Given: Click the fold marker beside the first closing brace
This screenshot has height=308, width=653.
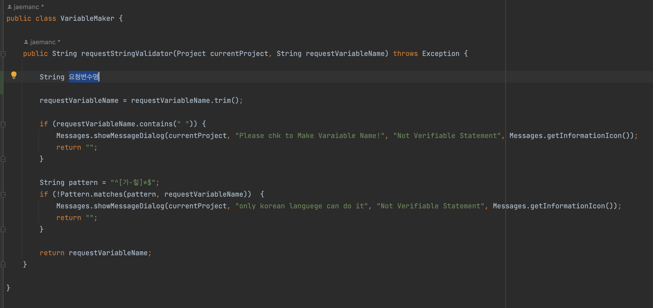Looking at the screenshot, I should [3, 159].
